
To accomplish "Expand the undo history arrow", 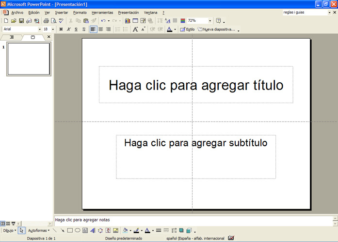I will pos(109,21).
